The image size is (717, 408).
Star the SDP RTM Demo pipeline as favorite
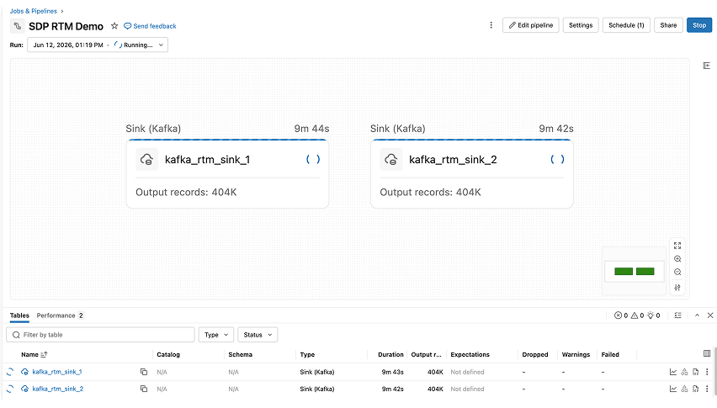(114, 26)
